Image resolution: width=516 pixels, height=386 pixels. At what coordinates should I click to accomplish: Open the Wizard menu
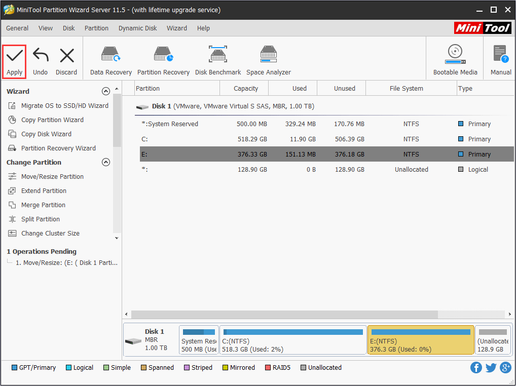coord(177,28)
